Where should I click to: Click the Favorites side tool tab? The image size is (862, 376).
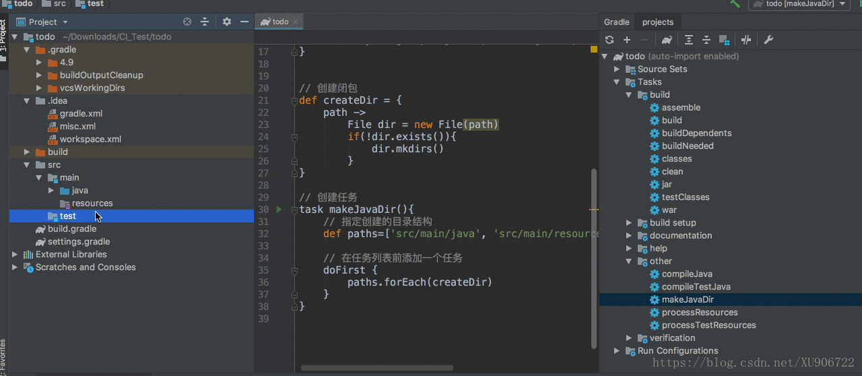click(3, 357)
